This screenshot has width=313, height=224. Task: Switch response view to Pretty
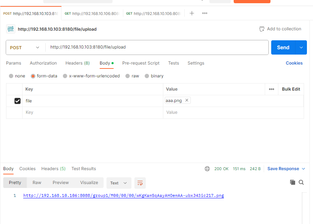[x=15, y=183]
